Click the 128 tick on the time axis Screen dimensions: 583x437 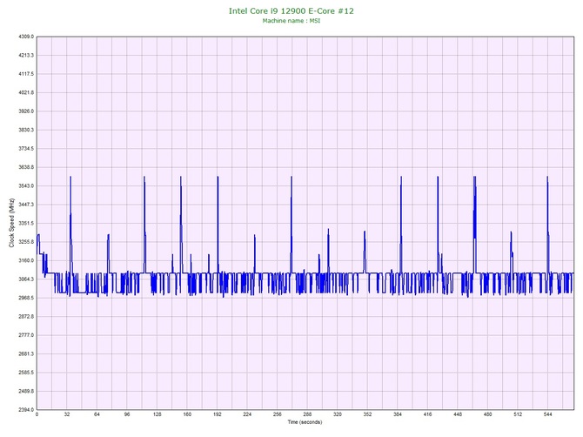(157, 415)
